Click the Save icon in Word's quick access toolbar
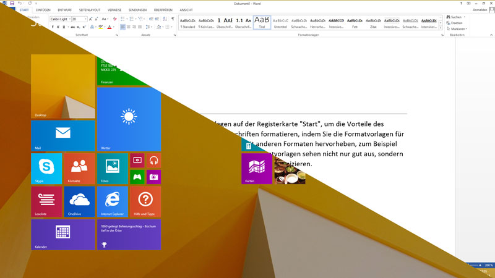495x278 pixels. [12, 4]
